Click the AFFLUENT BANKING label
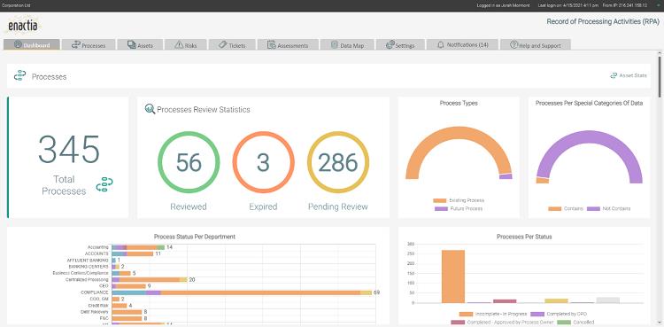The image size is (664, 327). click(88, 260)
